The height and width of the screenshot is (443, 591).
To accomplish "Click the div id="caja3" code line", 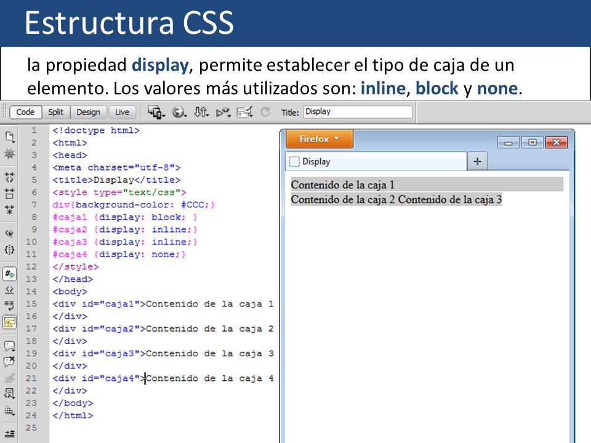I will tap(163, 354).
